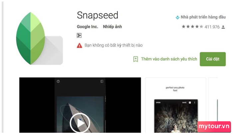This screenshot has width=233, height=135.
Task: Click the help icon in video preview
Action: (58, 81)
